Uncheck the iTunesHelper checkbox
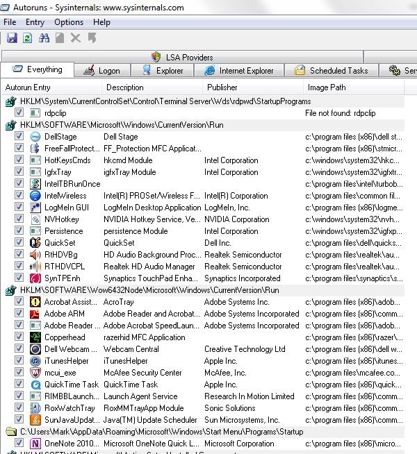The image size is (417, 454). coord(19,360)
